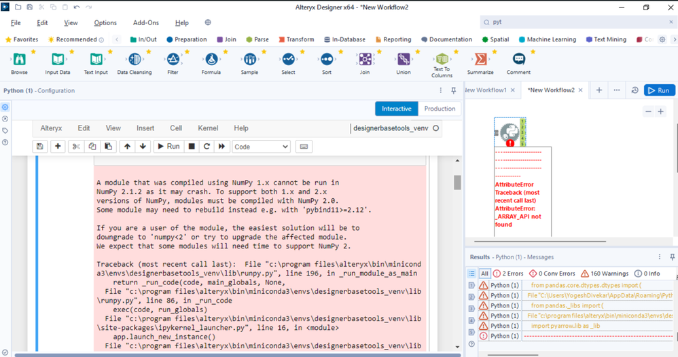Close the New Workflow2 tab
Image resolution: width=678 pixels, height=357 pixels.
[x=581, y=90]
